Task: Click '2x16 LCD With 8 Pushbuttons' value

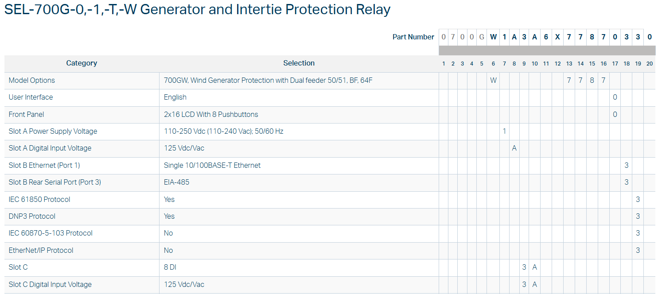Action: (211, 115)
